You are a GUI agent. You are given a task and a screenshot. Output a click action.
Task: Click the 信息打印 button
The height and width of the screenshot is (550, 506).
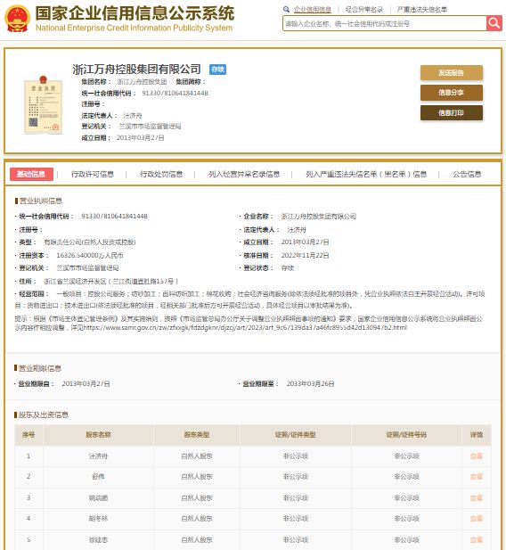point(452,112)
